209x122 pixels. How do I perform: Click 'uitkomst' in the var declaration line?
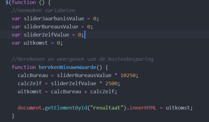click(35, 43)
